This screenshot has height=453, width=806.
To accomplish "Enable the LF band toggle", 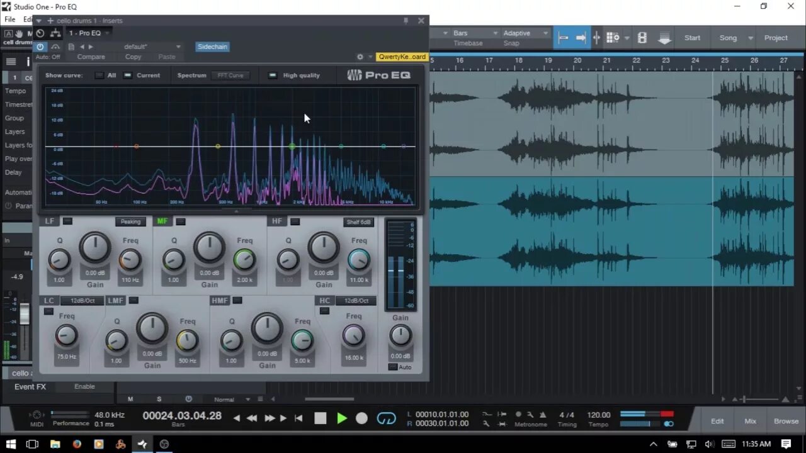I will [x=67, y=221].
